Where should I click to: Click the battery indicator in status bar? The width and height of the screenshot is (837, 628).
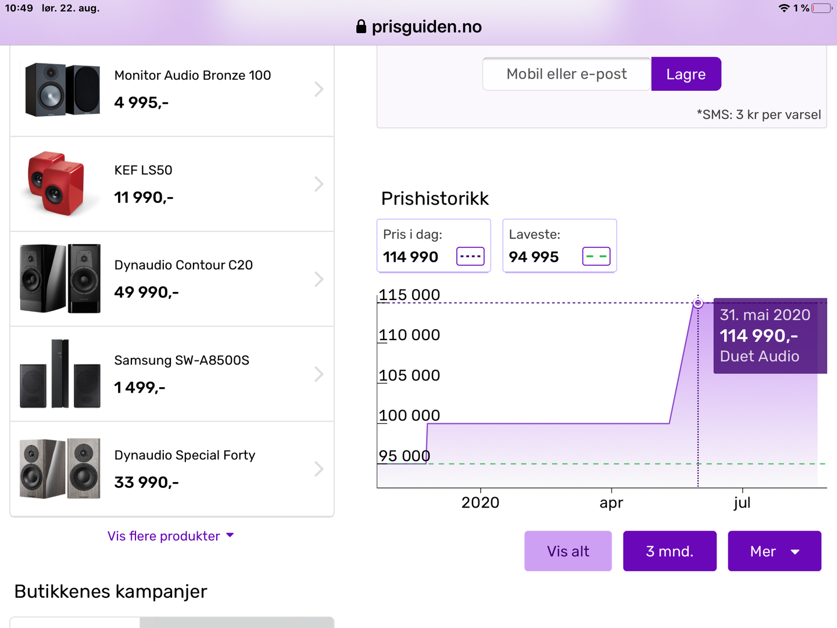[822, 8]
